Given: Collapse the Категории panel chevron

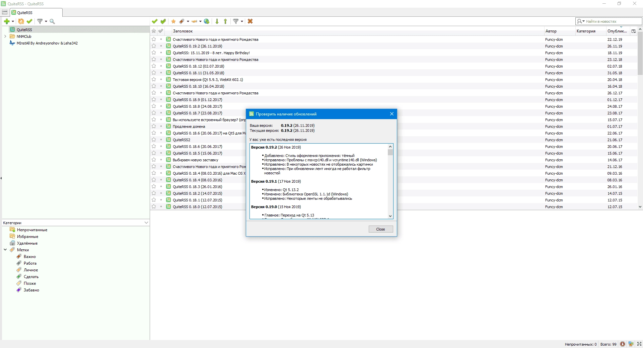Looking at the screenshot, I should pyautogui.click(x=146, y=223).
